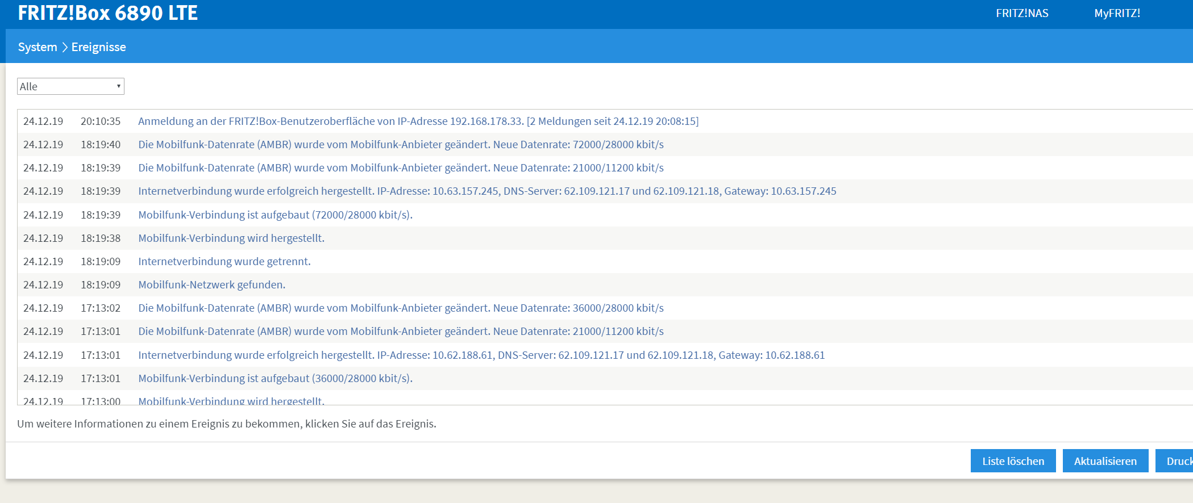Open the 17:13:02 AMBR 36000/28000 event
Viewport: 1193px width, 503px height.
click(x=401, y=308)
